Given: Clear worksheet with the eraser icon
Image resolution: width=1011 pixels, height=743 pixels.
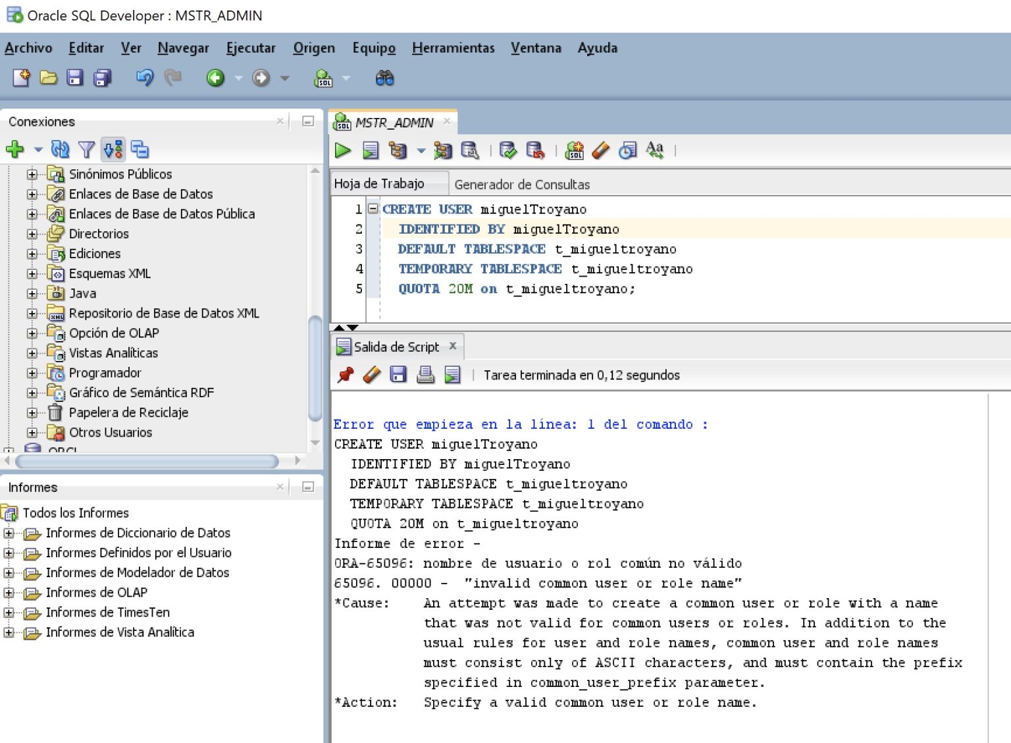Looking at the screenshot, I should [601, 151].
